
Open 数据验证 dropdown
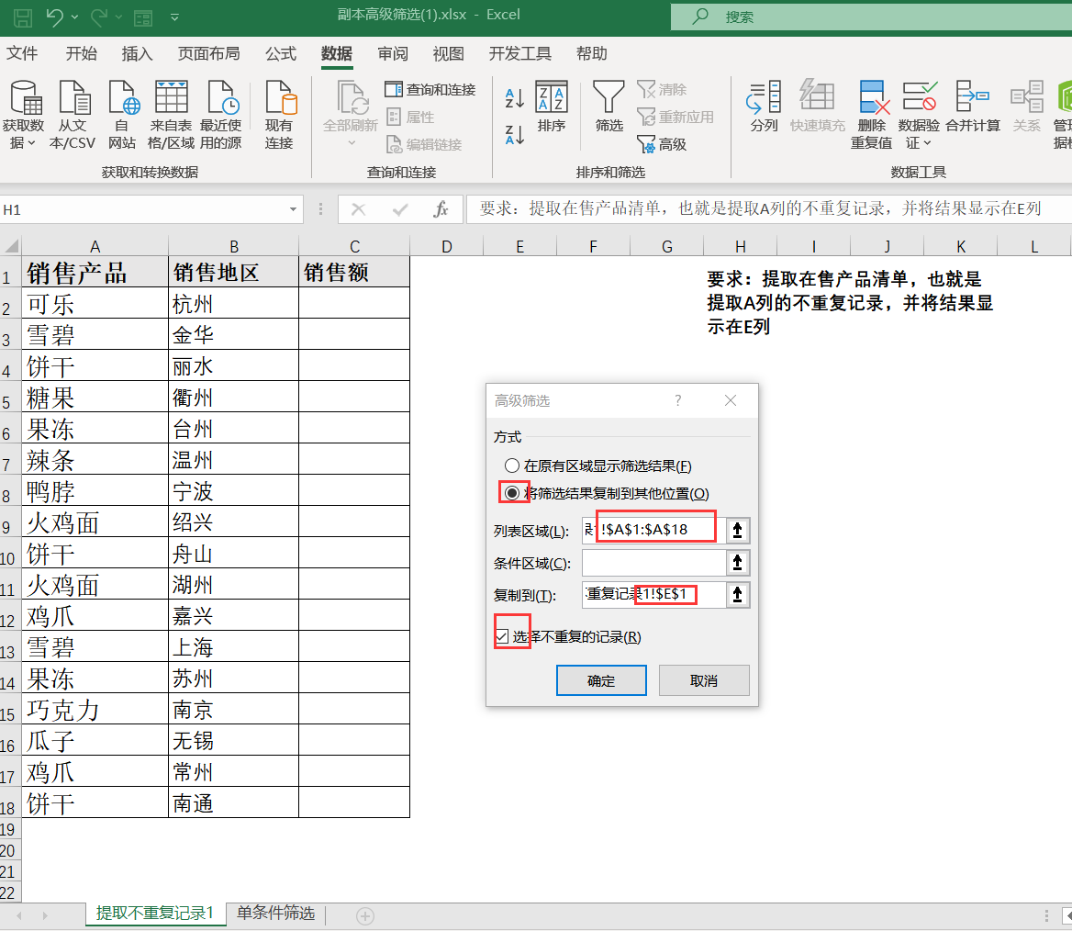[x=918, y=114]
